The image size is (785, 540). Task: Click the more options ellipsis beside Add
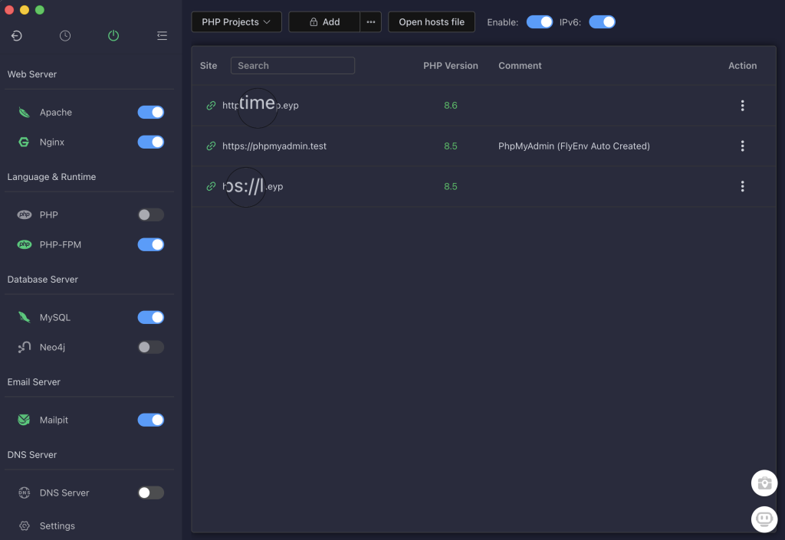click(x=370, y=22)
